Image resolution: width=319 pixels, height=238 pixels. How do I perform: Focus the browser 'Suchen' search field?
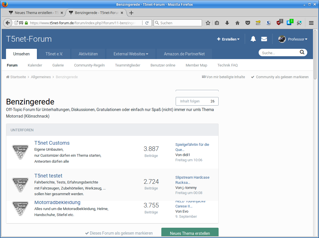(178, 23)
